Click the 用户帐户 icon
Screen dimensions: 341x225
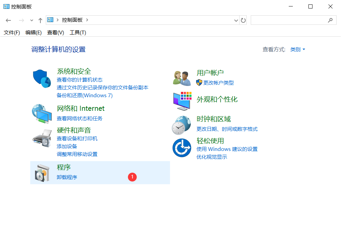click(182, 77)
